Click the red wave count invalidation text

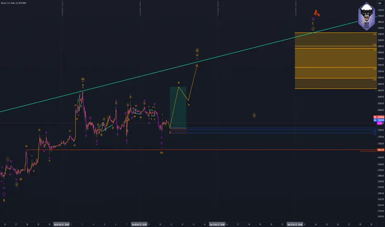coord(368,151)
